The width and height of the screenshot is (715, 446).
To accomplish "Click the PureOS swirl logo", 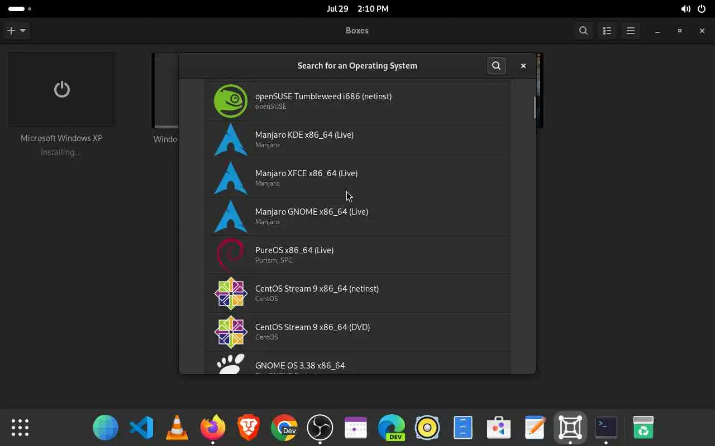I will [x=231, y=255].
